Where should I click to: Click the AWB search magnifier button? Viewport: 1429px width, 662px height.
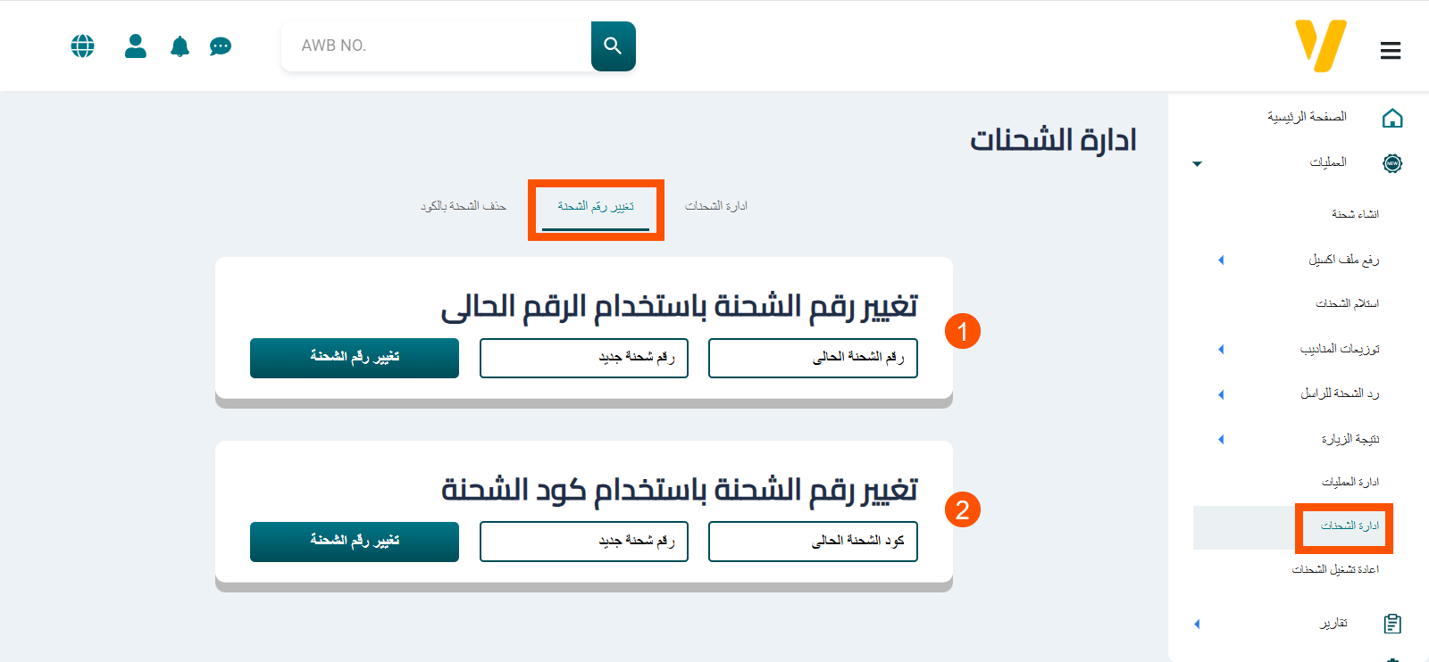(x=613, y=46)
